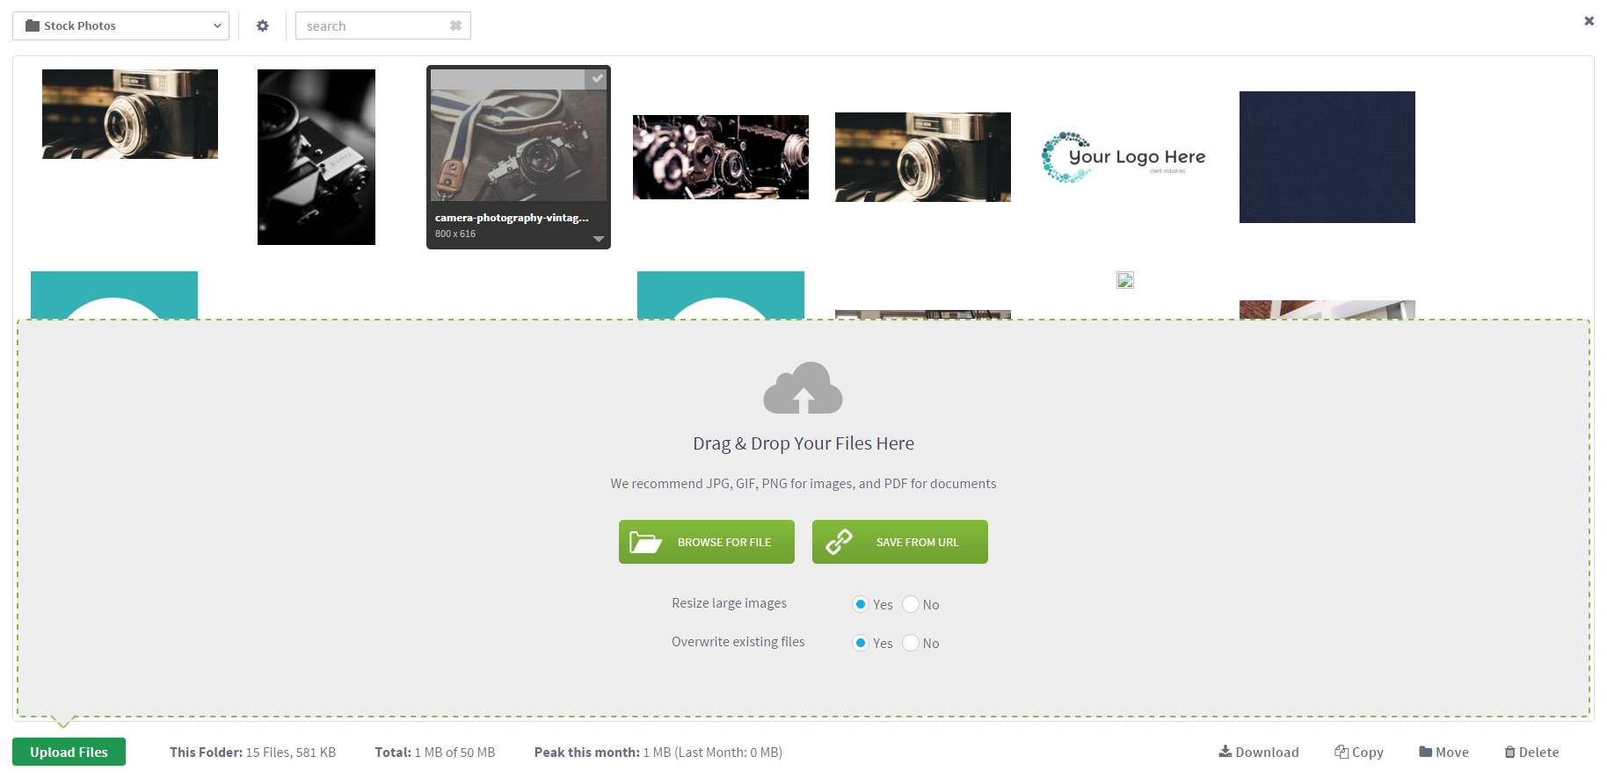The image size is (1607, 778).
Task: Open the settings gear icon
Action: [262, 25]
